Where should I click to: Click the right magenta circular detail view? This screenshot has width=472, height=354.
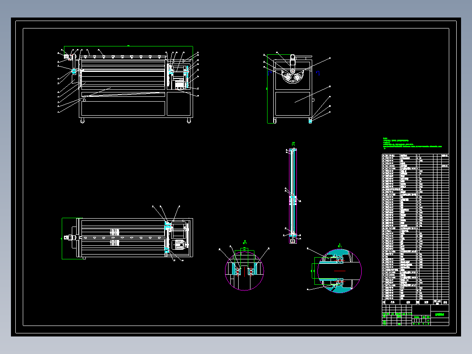point(340,271)
